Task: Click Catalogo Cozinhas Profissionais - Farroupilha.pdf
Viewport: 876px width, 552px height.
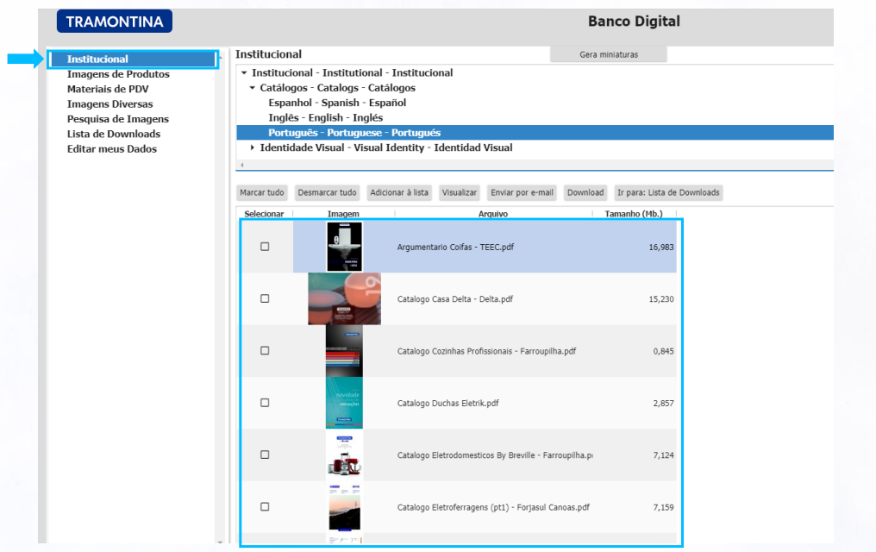Action: (486, 351)
